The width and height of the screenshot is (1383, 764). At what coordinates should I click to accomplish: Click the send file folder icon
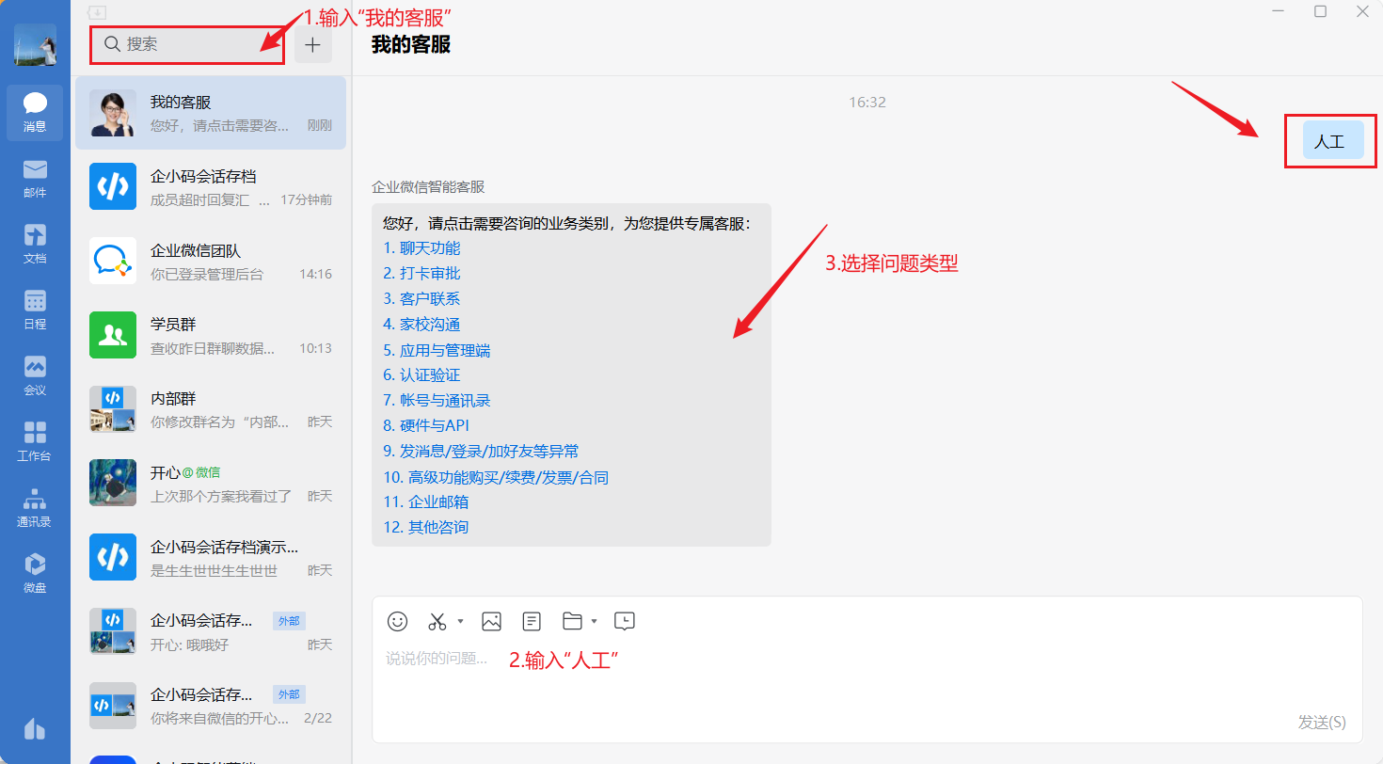pyautogui.click(x=572, y=621)
